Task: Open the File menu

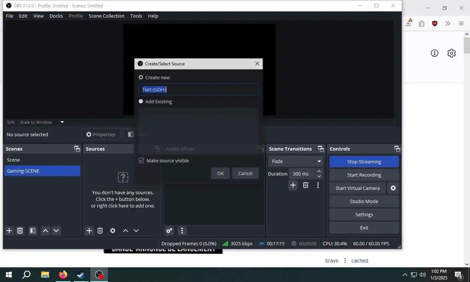Action: (x=10, y=16)
